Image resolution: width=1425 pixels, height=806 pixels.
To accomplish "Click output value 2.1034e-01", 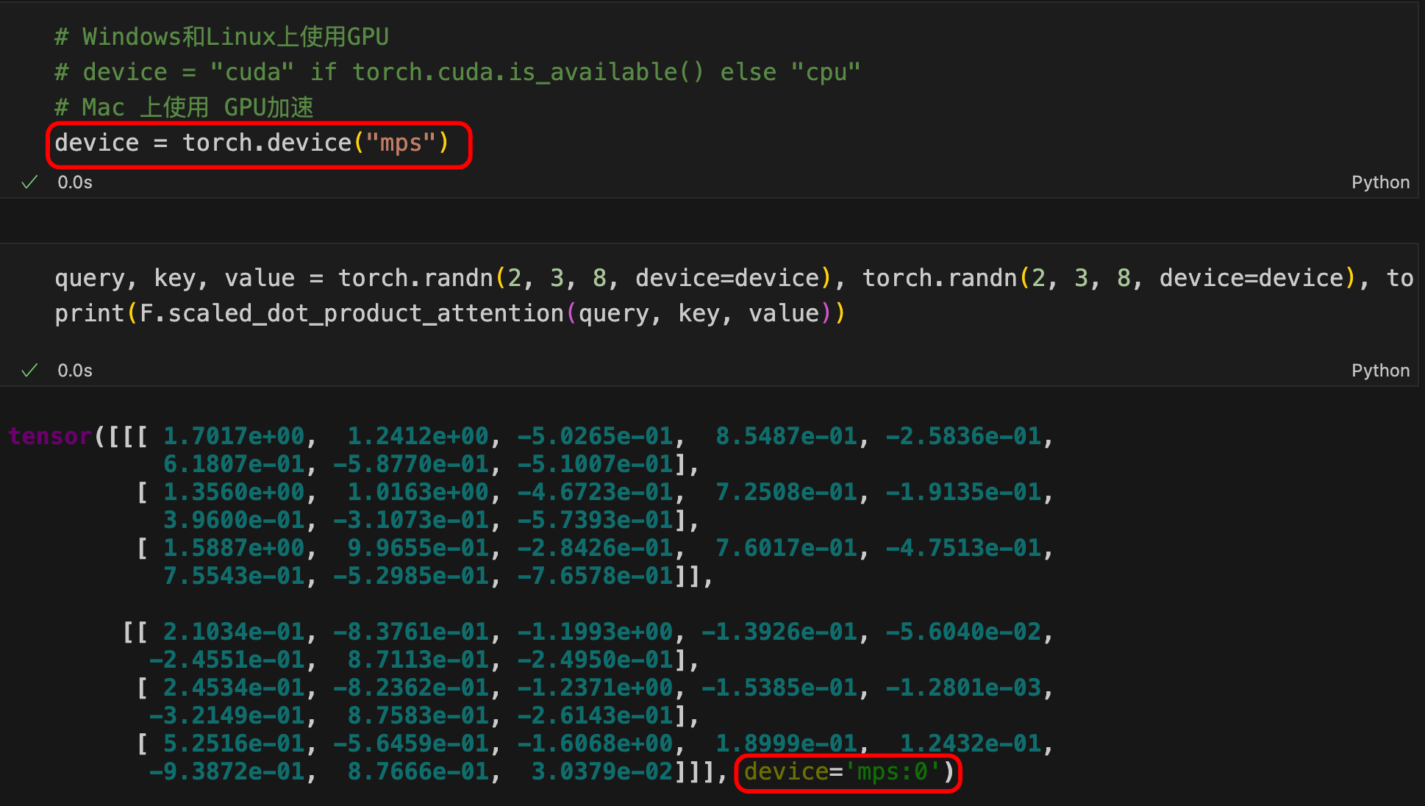I will pos(234,632).
